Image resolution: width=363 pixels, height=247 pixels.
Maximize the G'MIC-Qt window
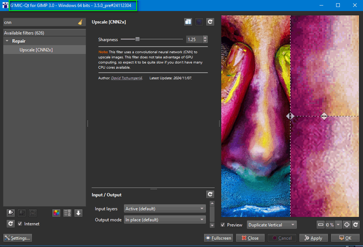pos(338,5)
